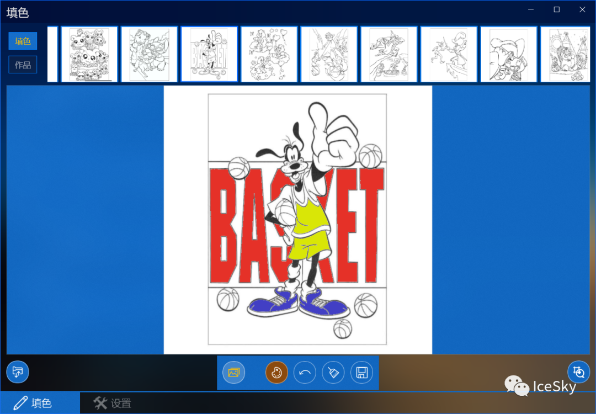
Task: Minimize the 填色 window
Action: (531, 9)
